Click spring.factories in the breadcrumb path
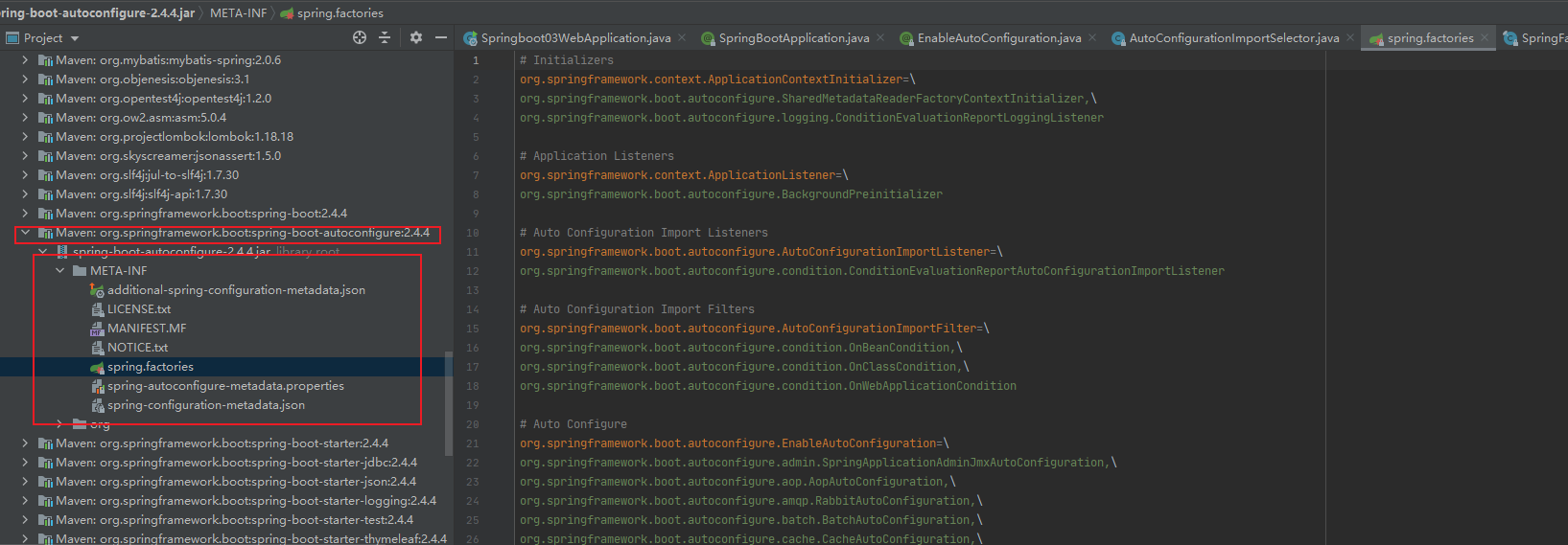Viewport: 1568px width, 545px height. coord(339,12)
